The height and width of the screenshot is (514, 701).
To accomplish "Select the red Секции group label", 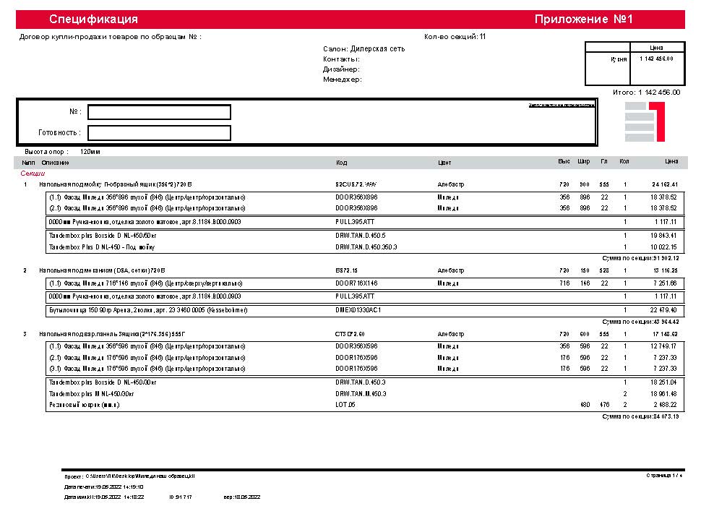I will click(33, 174).
